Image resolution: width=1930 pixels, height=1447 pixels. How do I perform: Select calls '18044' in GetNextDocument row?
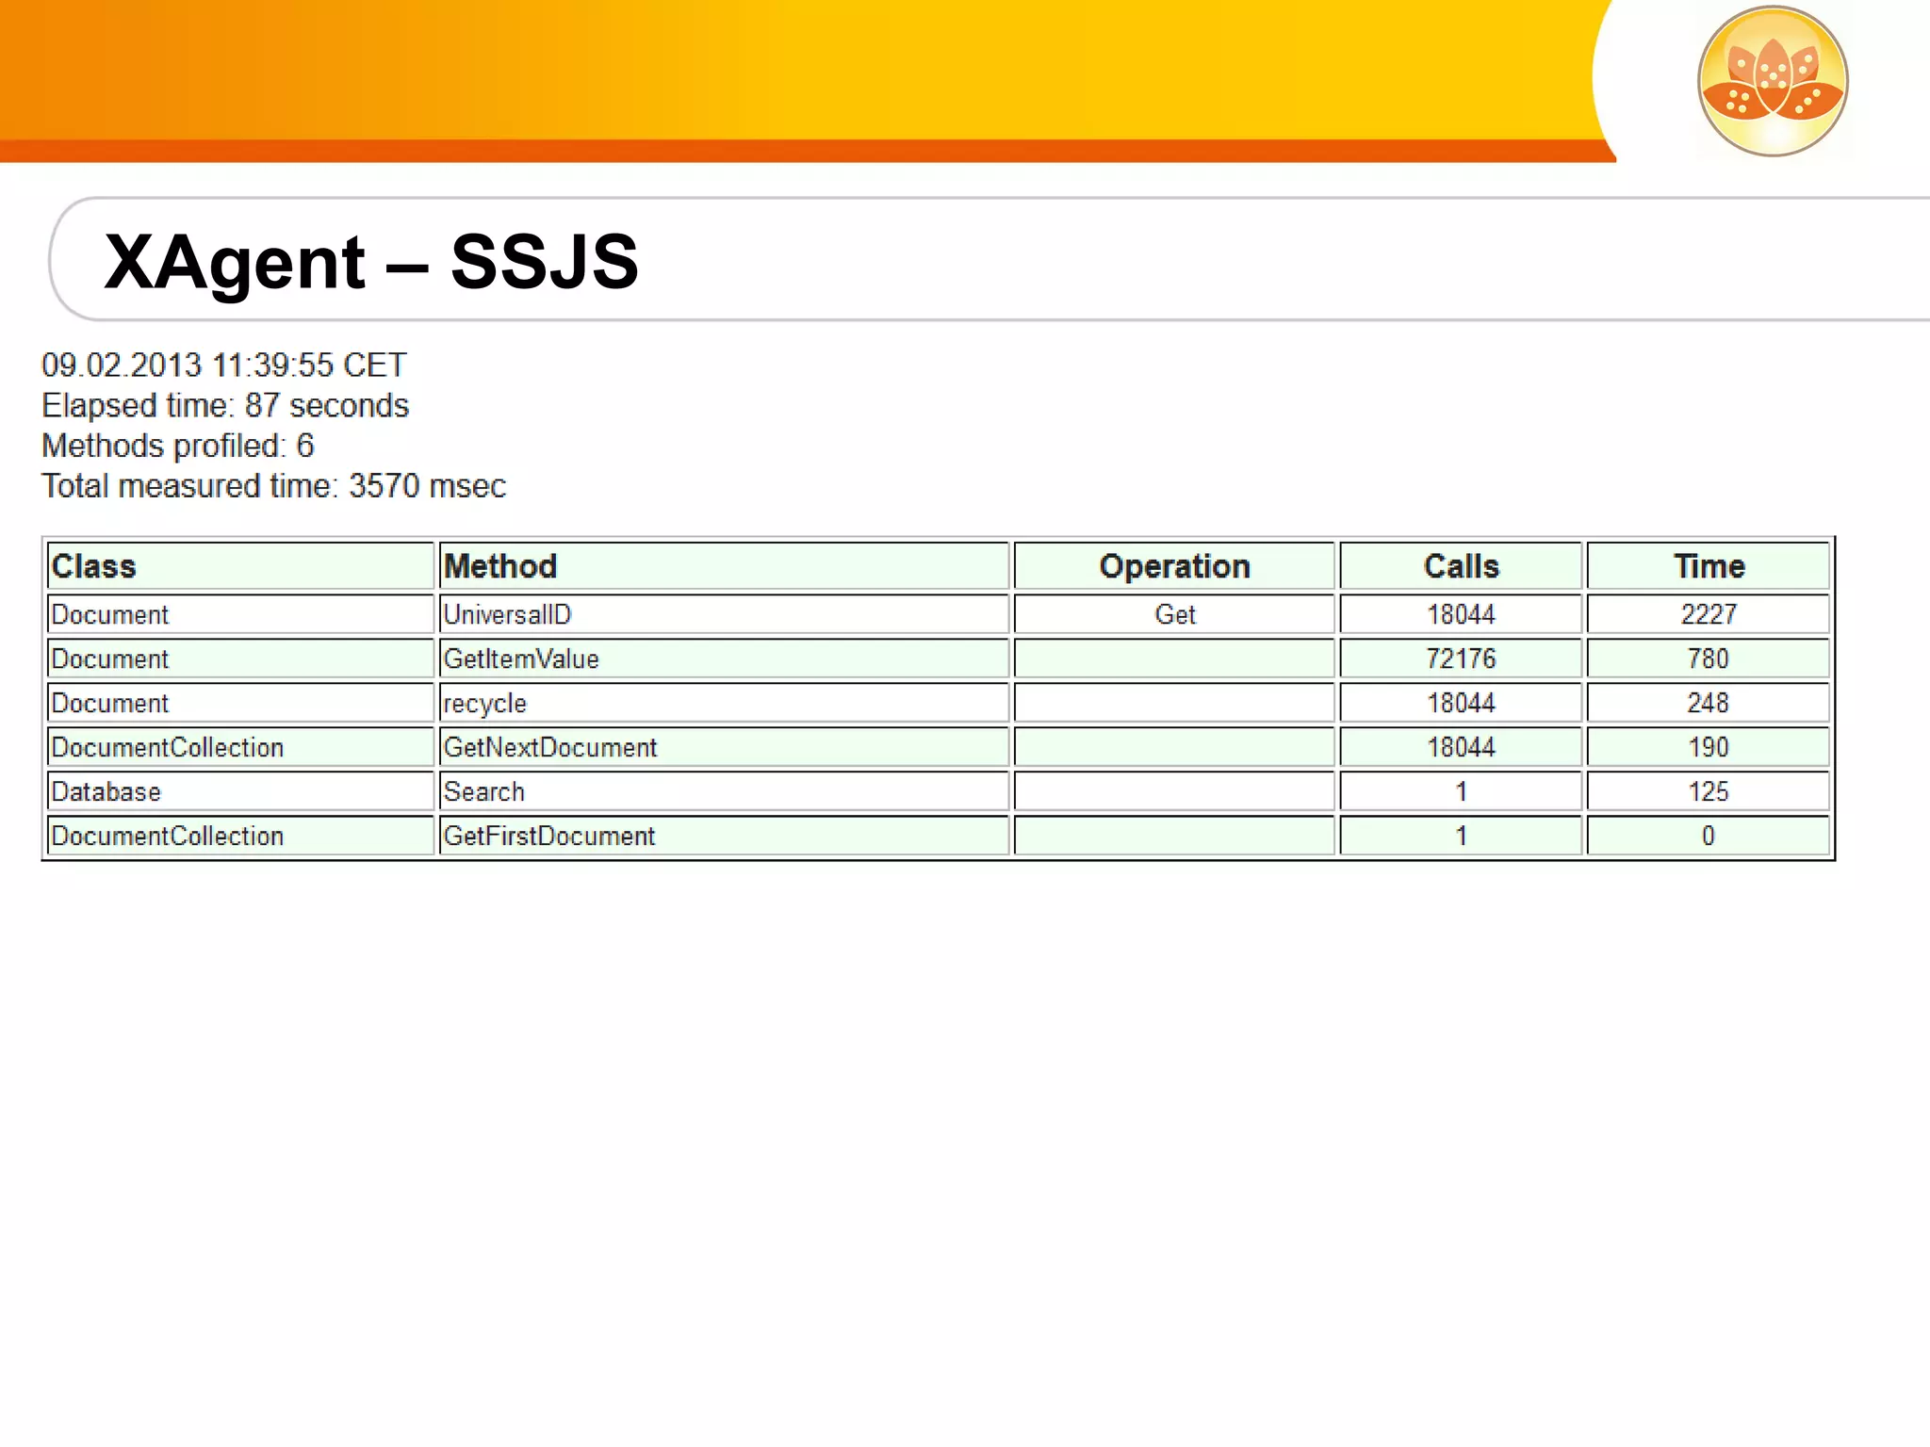tap(1461, 747)
